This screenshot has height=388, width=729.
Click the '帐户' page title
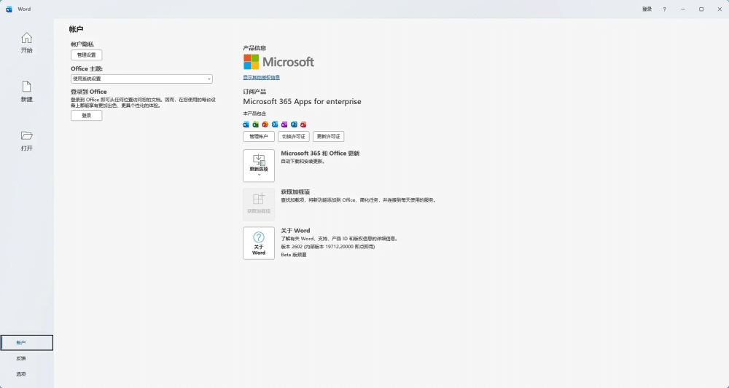[77, 29]
